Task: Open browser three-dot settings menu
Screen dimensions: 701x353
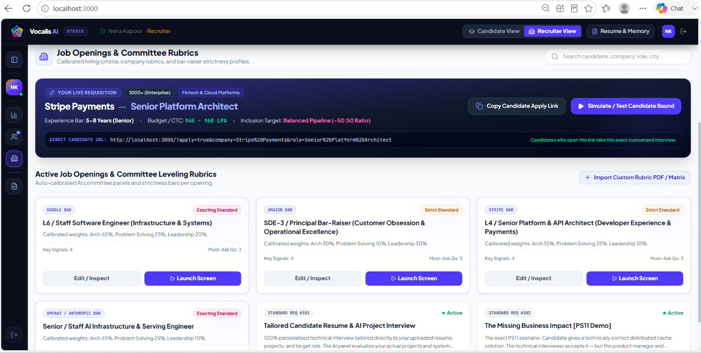Action: tap(643, 8)
